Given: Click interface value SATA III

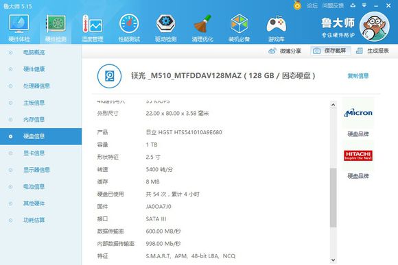Looking at the screenshot, I should click(x=156, y=219).
